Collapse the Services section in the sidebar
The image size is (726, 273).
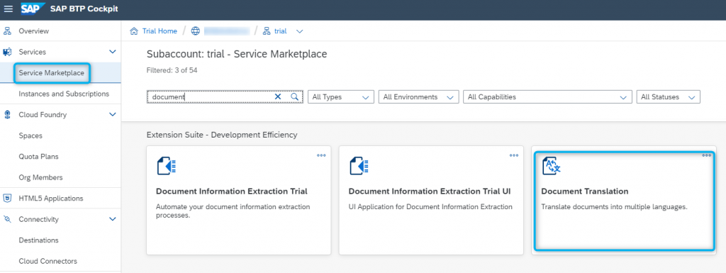click(112, 52)
